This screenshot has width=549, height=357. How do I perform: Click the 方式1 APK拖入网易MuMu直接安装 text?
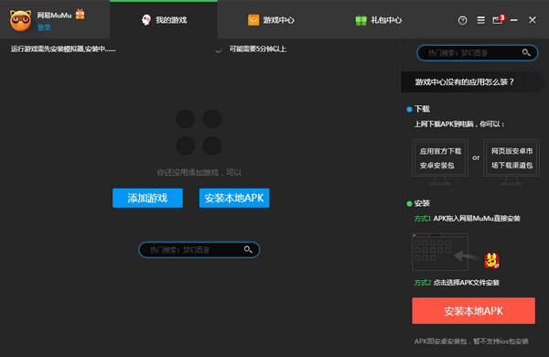467,219
